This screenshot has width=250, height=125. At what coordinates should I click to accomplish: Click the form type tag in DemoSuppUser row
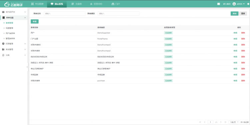point(168,33)
